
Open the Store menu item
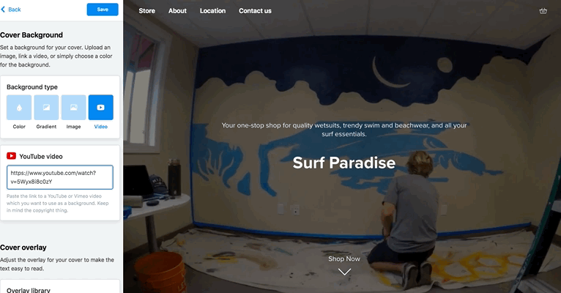(x=147, y=11)
